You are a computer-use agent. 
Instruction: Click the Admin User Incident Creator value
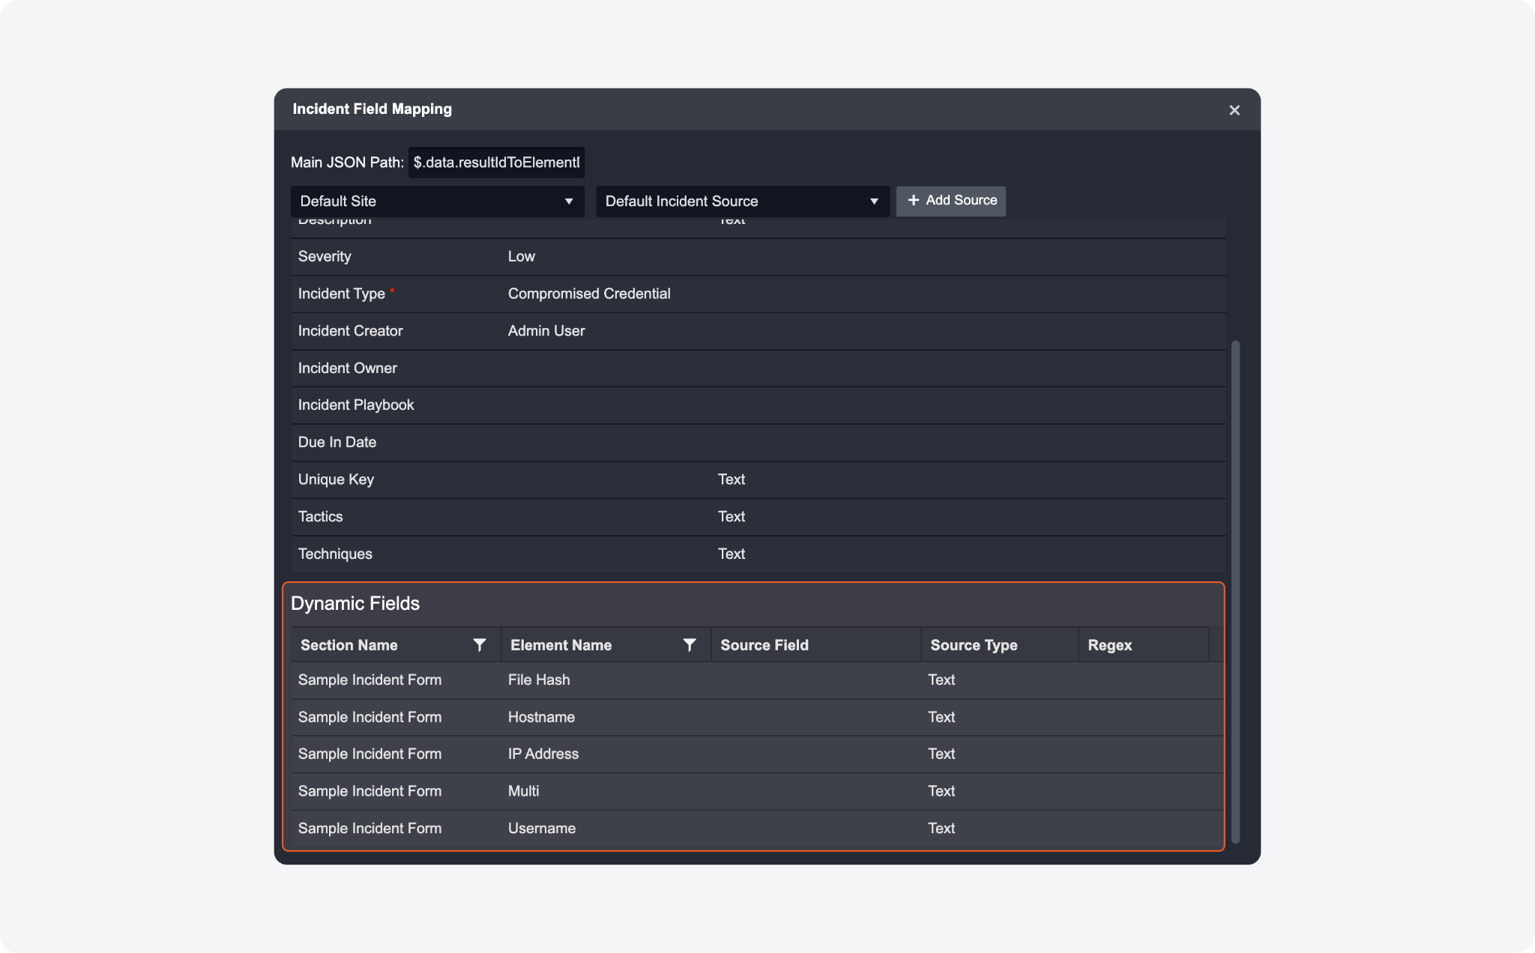[546, 331]
